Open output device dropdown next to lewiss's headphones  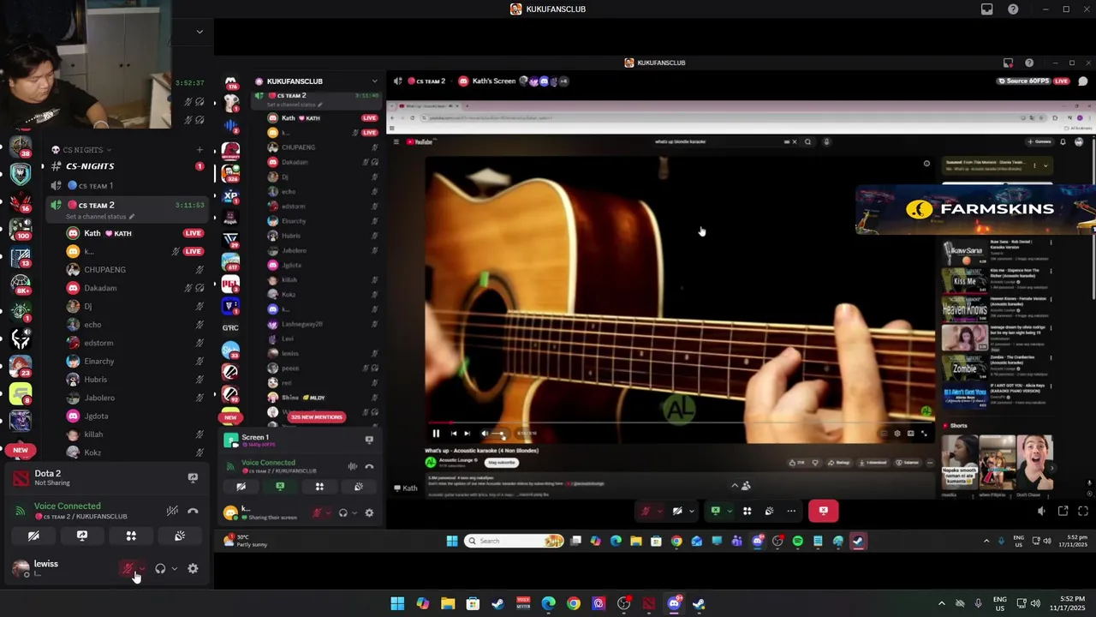coord(175,568)
